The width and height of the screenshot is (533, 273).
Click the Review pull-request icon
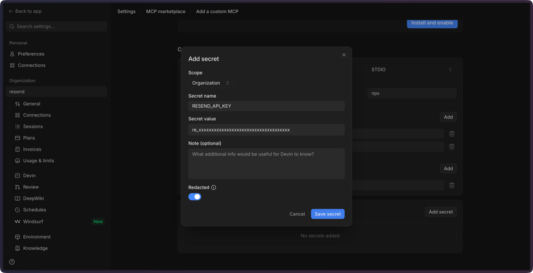point(17,187)
